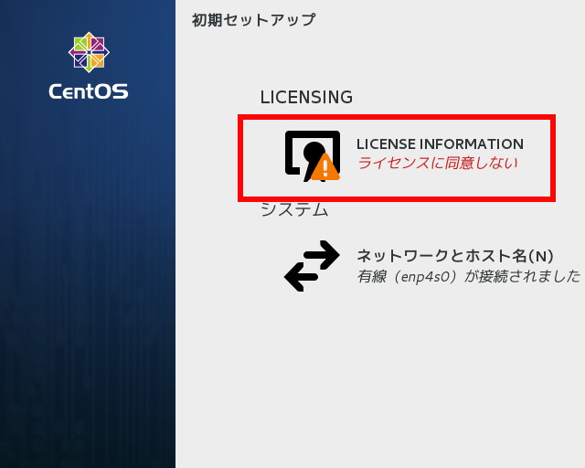Select the LICENSE INFORMATION label
This screenshot has height=468, width=585.
[440, 144]
